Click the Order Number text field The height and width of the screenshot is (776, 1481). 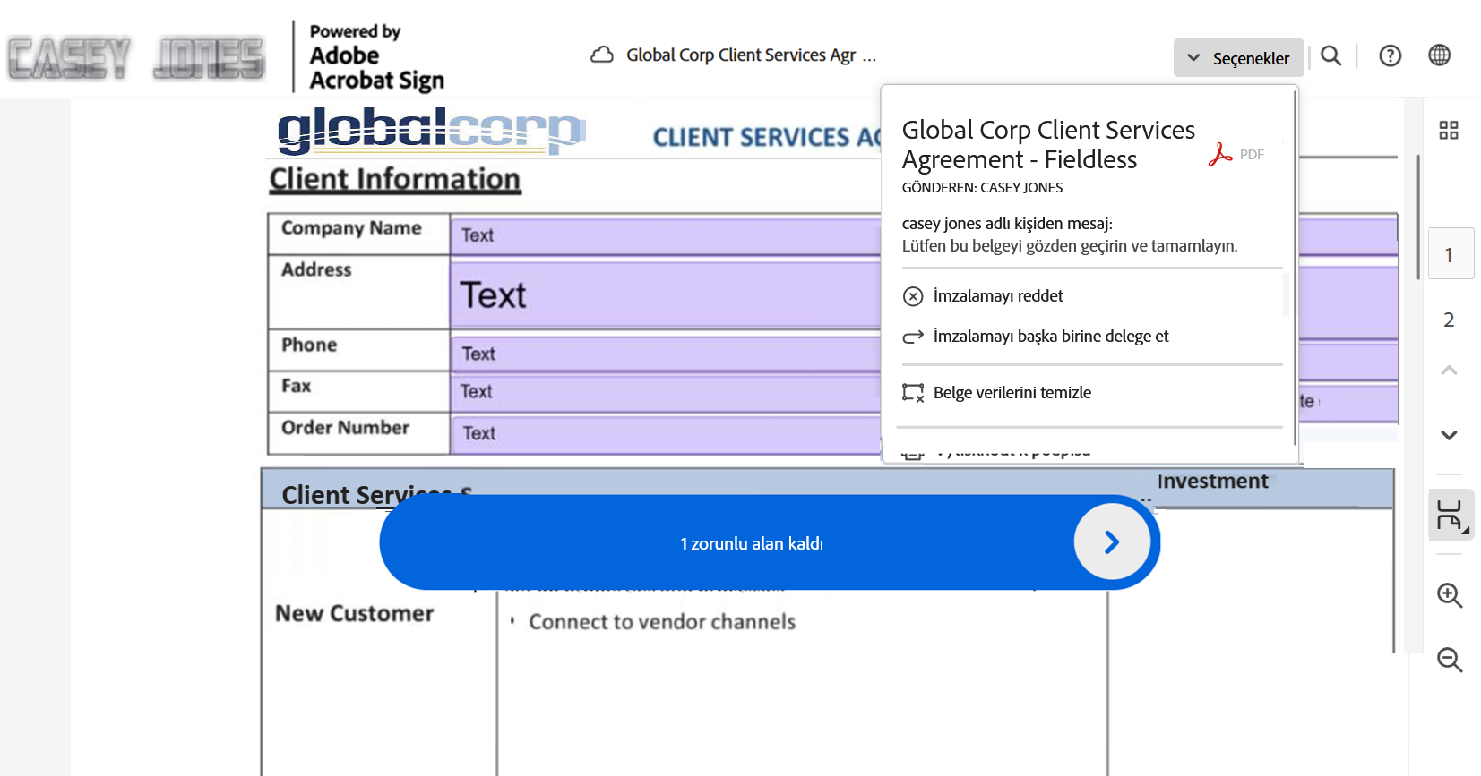pos(667,434)
